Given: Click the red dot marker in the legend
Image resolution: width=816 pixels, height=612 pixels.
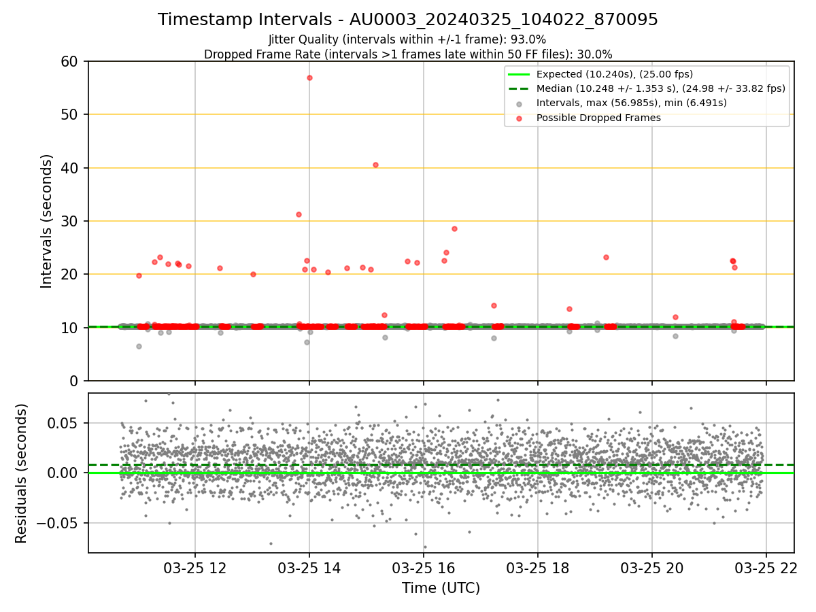Looking at the screenshot, I should click(x=519, y=118).
